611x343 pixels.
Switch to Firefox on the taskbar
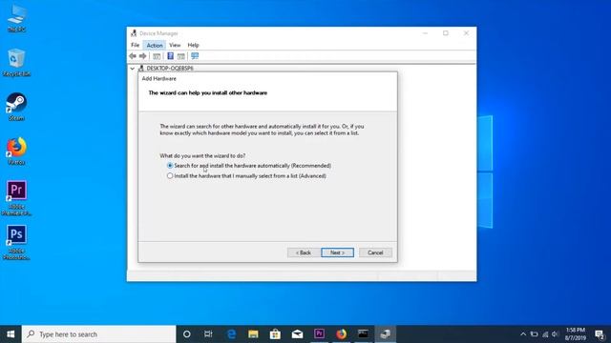pos(342,334)
